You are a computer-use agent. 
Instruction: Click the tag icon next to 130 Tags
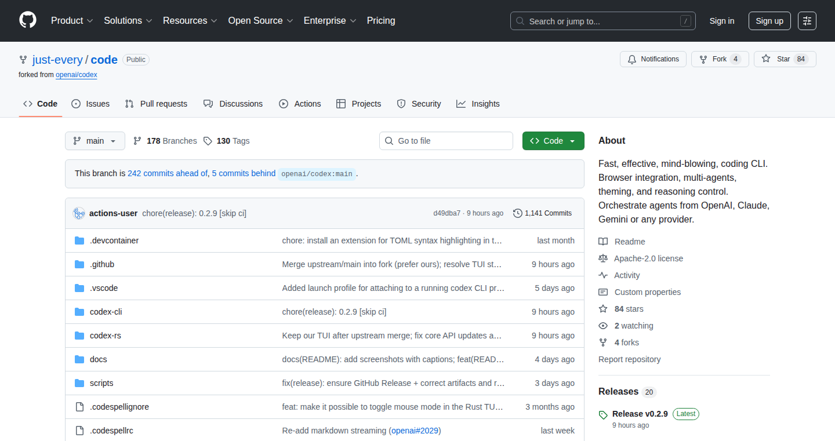[208, 141]
